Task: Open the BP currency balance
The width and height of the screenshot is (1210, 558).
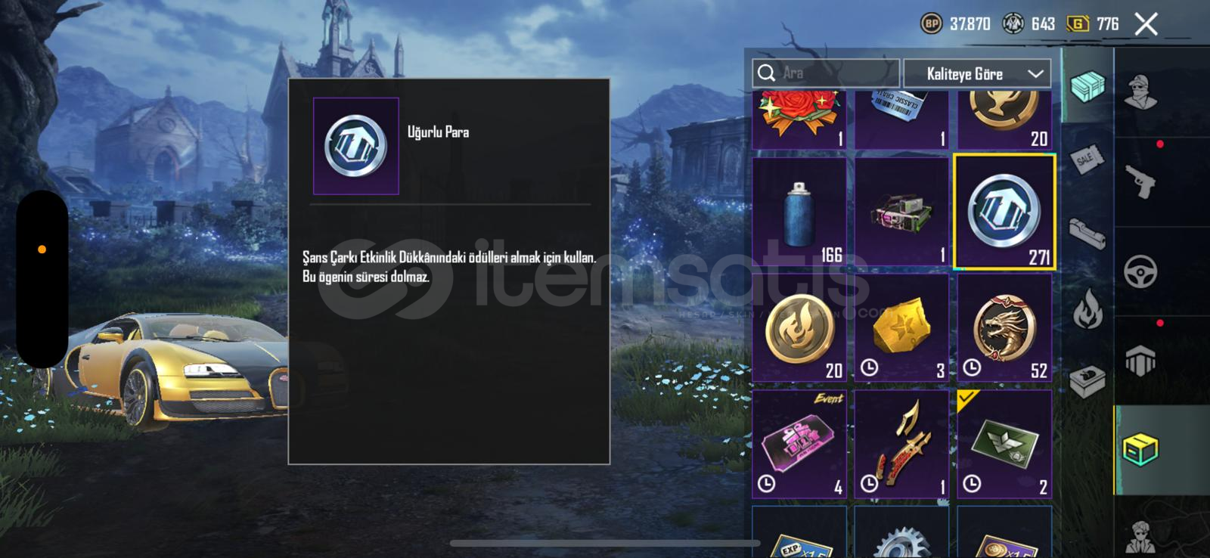Action: pyautogui.click(x=955, y=24)
